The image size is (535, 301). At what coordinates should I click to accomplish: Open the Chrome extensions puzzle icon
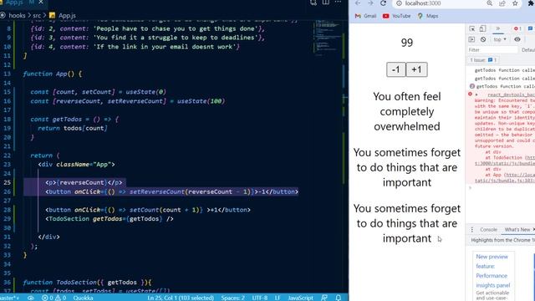531,3
